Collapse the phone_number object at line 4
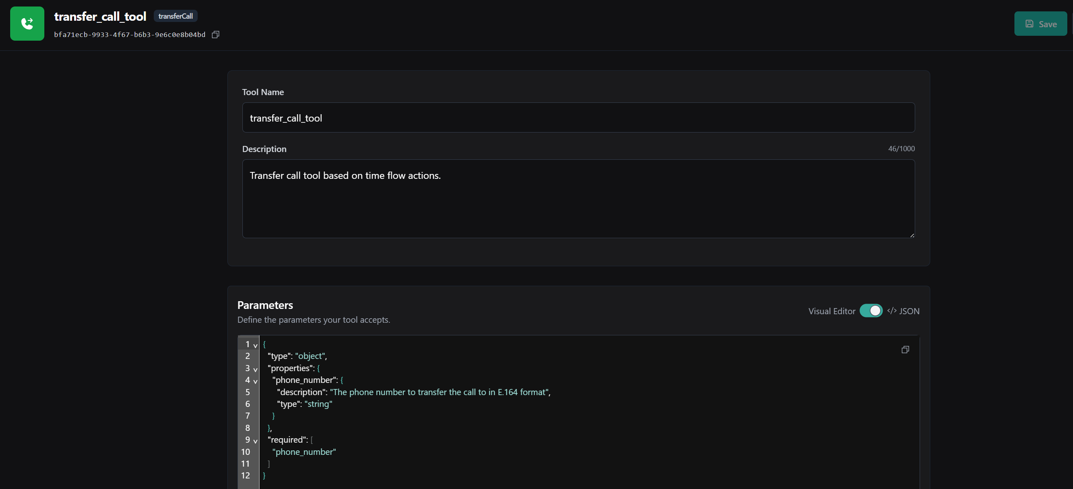Viewport: 1073px width, 489px height. [x=255, y=381]
